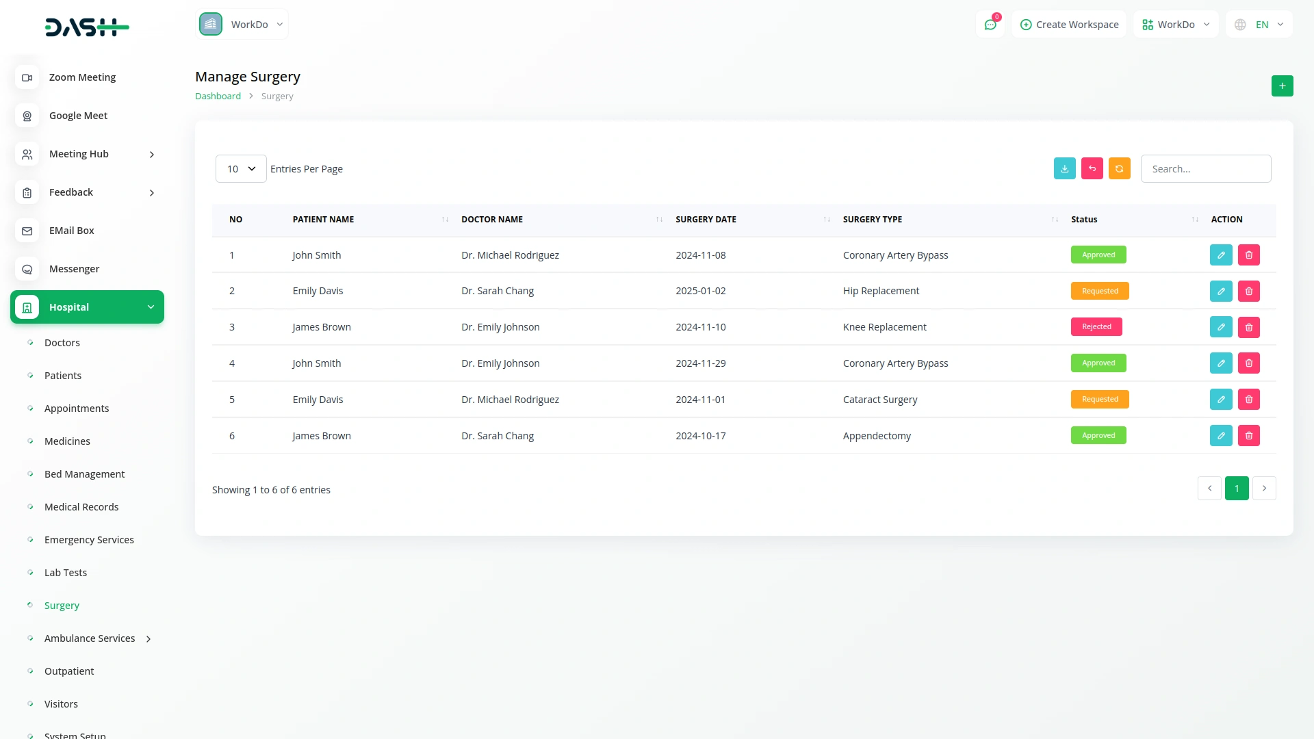Click the pink reset icon button
Screen dimensions: 1314x739
(x=1092, y=168)
